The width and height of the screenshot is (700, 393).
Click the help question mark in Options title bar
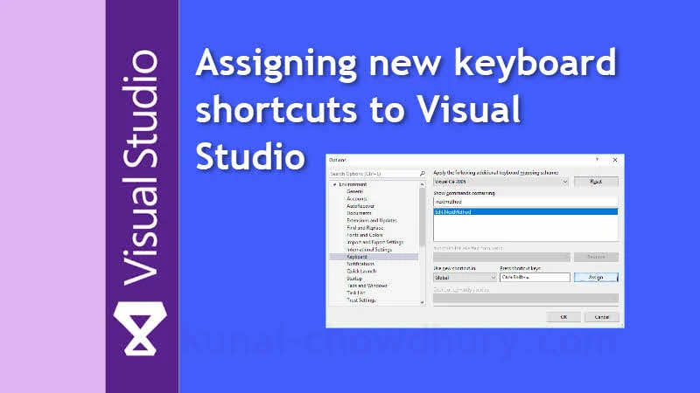[597, 160]
